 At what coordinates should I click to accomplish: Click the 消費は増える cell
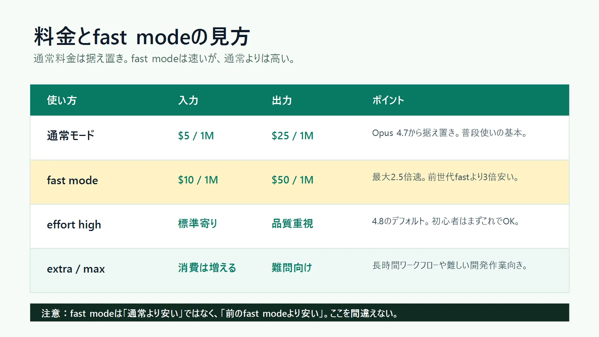tap(207, 268)
